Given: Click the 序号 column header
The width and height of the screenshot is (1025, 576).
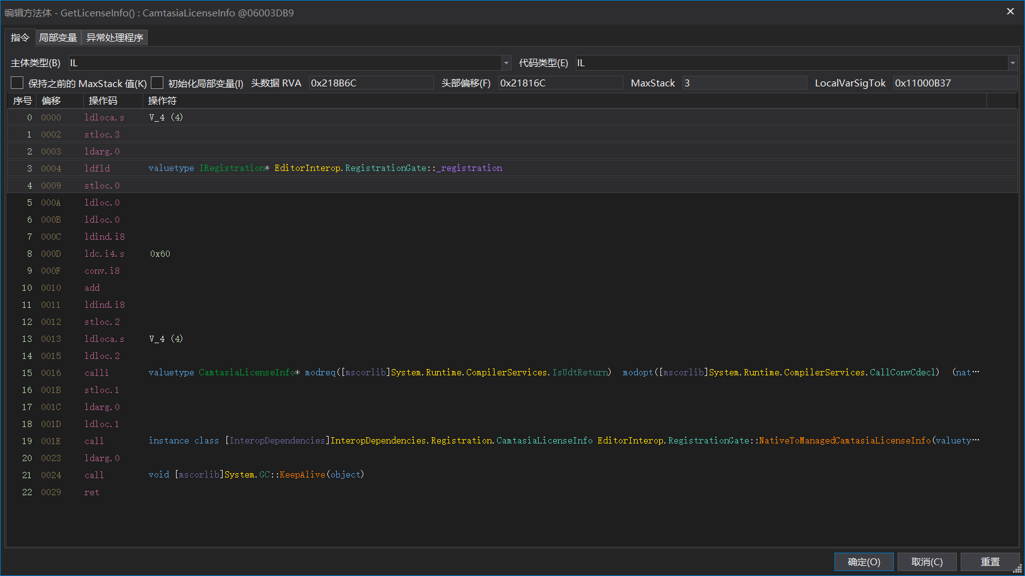Looking at the screenshot, I should [x=22, y=101].
